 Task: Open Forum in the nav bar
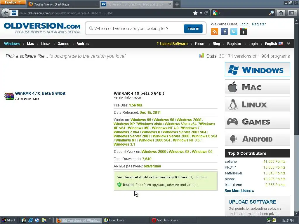click(x=200, y=44)
